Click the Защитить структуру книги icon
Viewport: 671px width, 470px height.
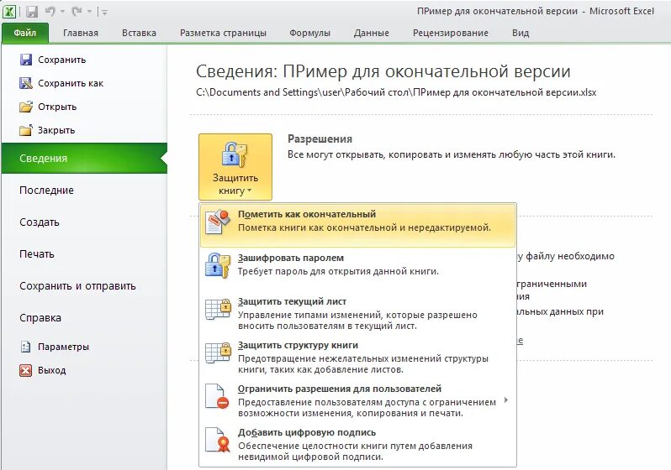[218, 352]
